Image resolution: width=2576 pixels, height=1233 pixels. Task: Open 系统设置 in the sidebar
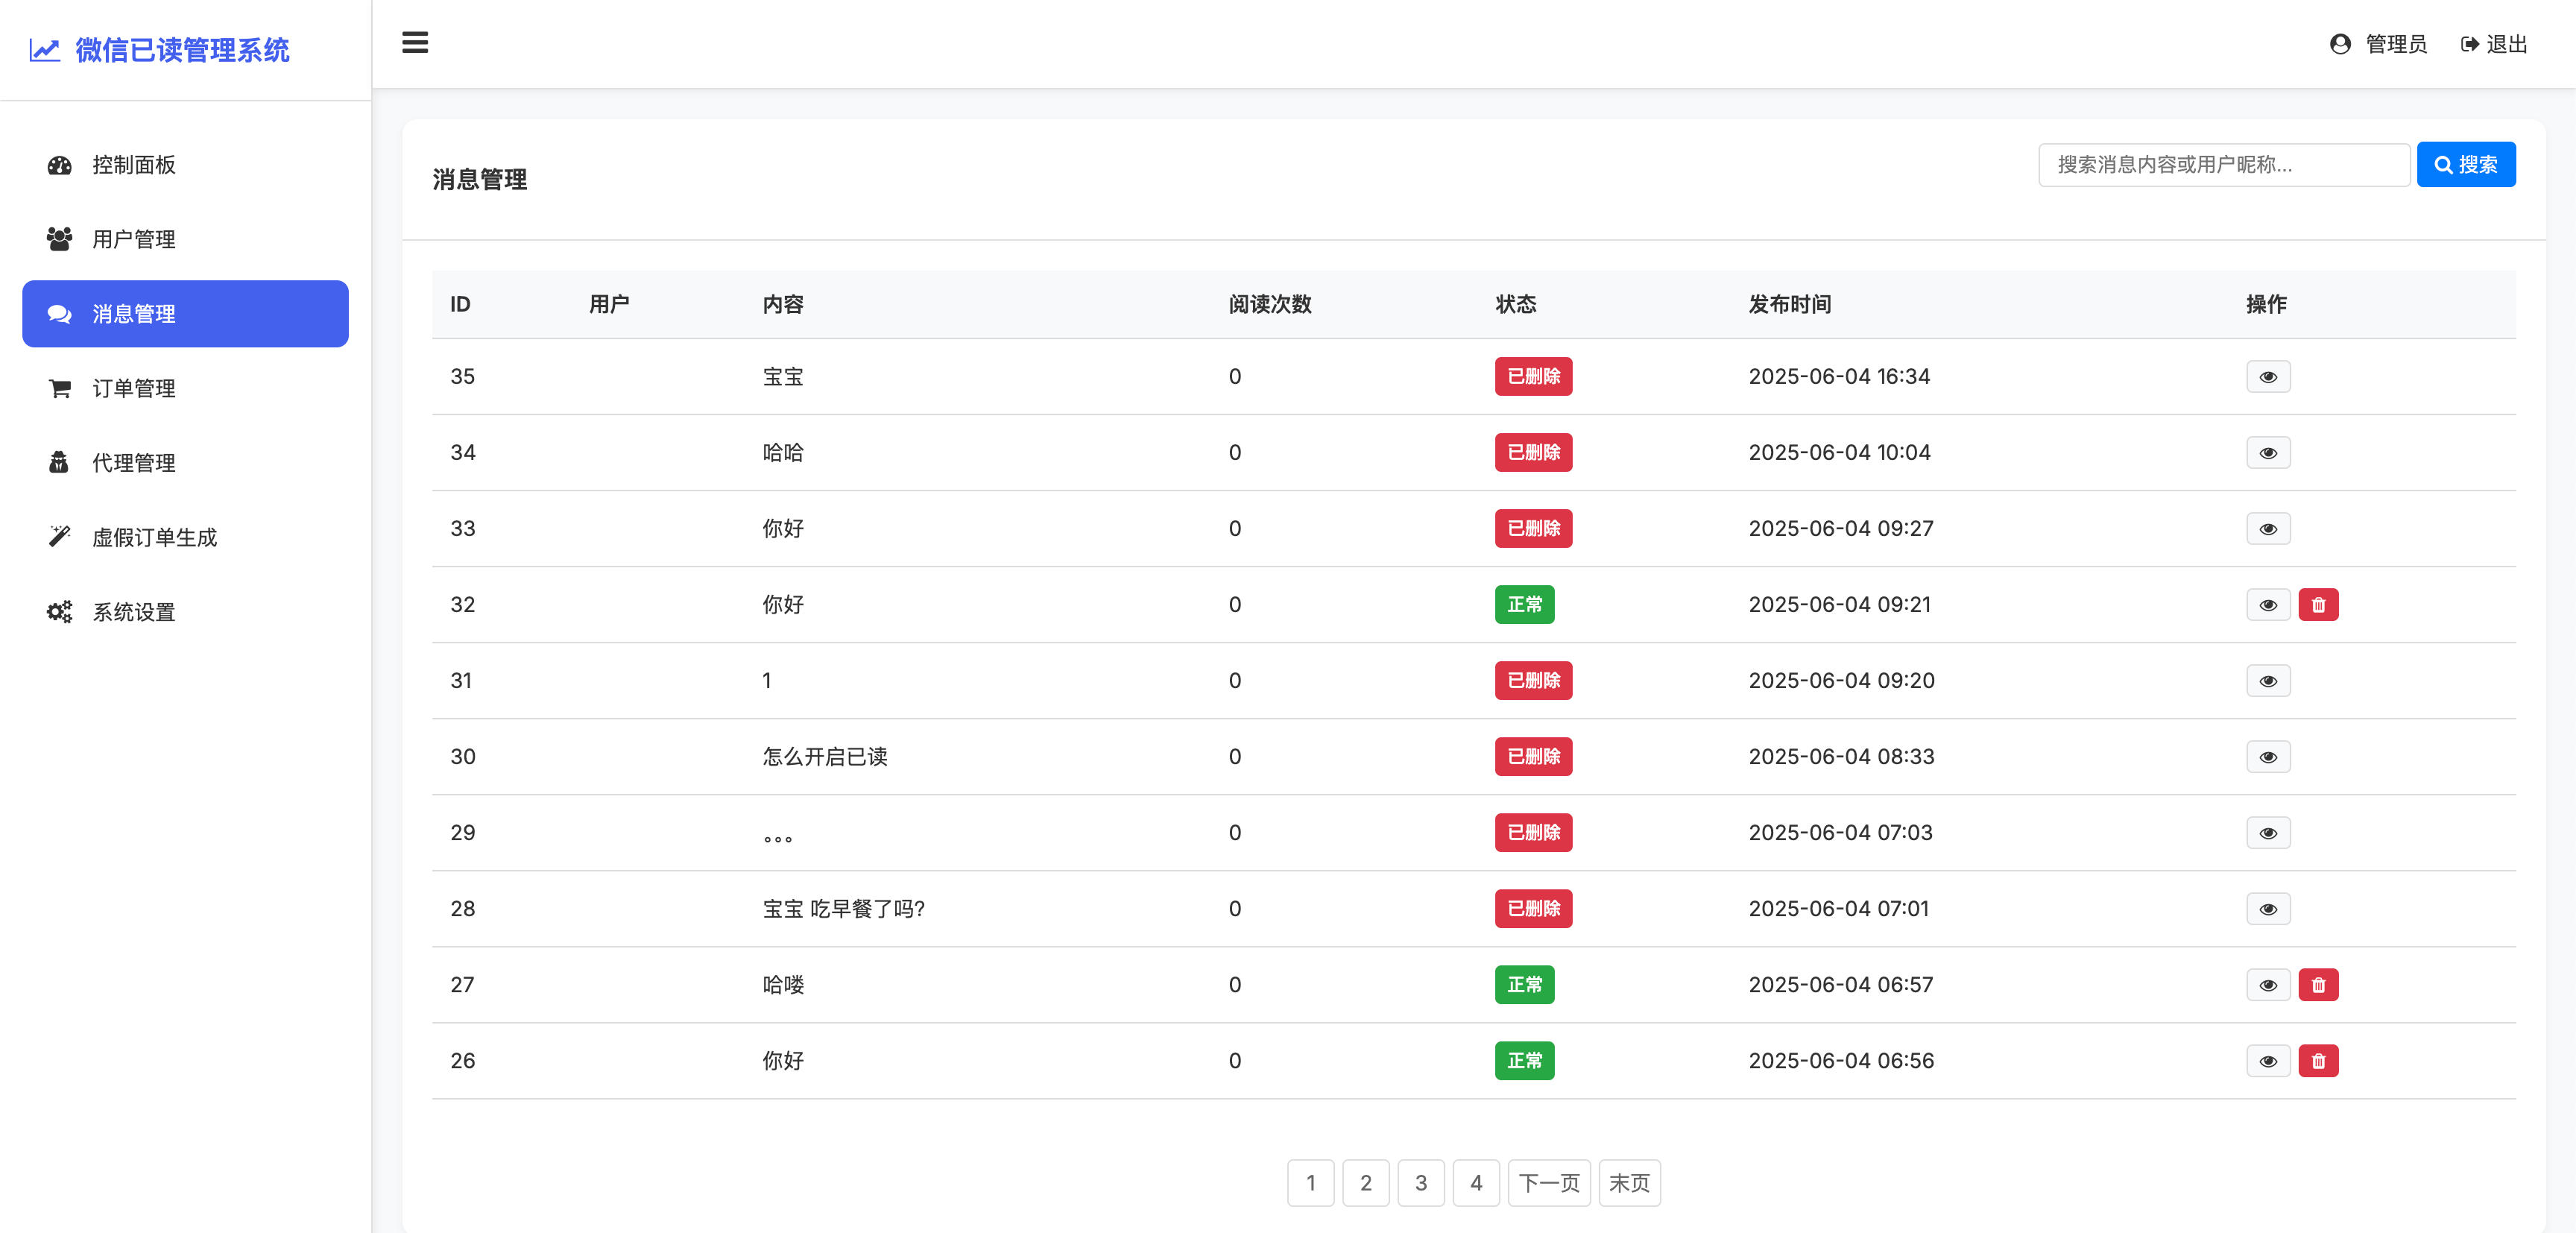coord(185,612)
